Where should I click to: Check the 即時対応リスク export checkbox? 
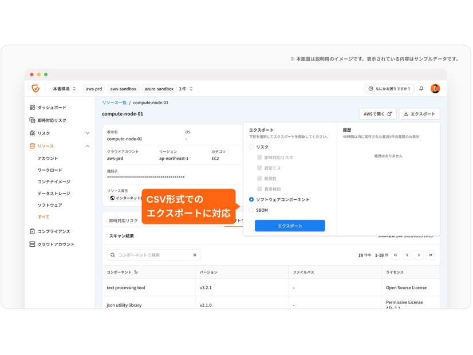pos(259,157)
